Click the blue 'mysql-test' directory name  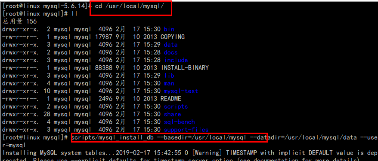pos(181,91)
